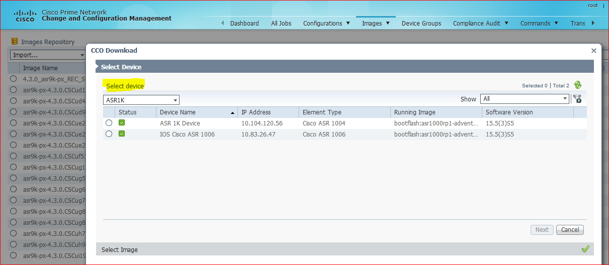Image resolution: width=609 pixels, height=265 pixels.
Task: Open the Configurations tab label
Action: coord(322,23)
